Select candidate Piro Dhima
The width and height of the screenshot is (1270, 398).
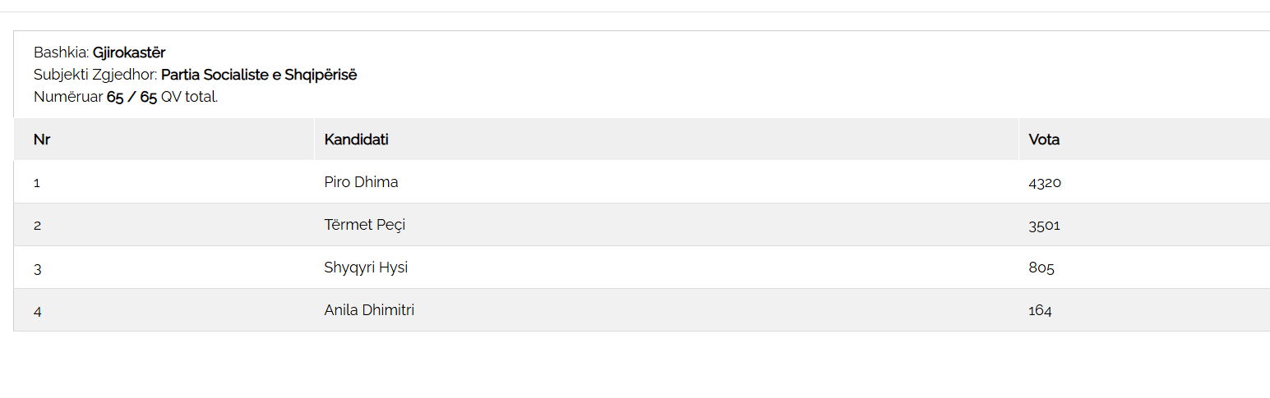point(361,182)
